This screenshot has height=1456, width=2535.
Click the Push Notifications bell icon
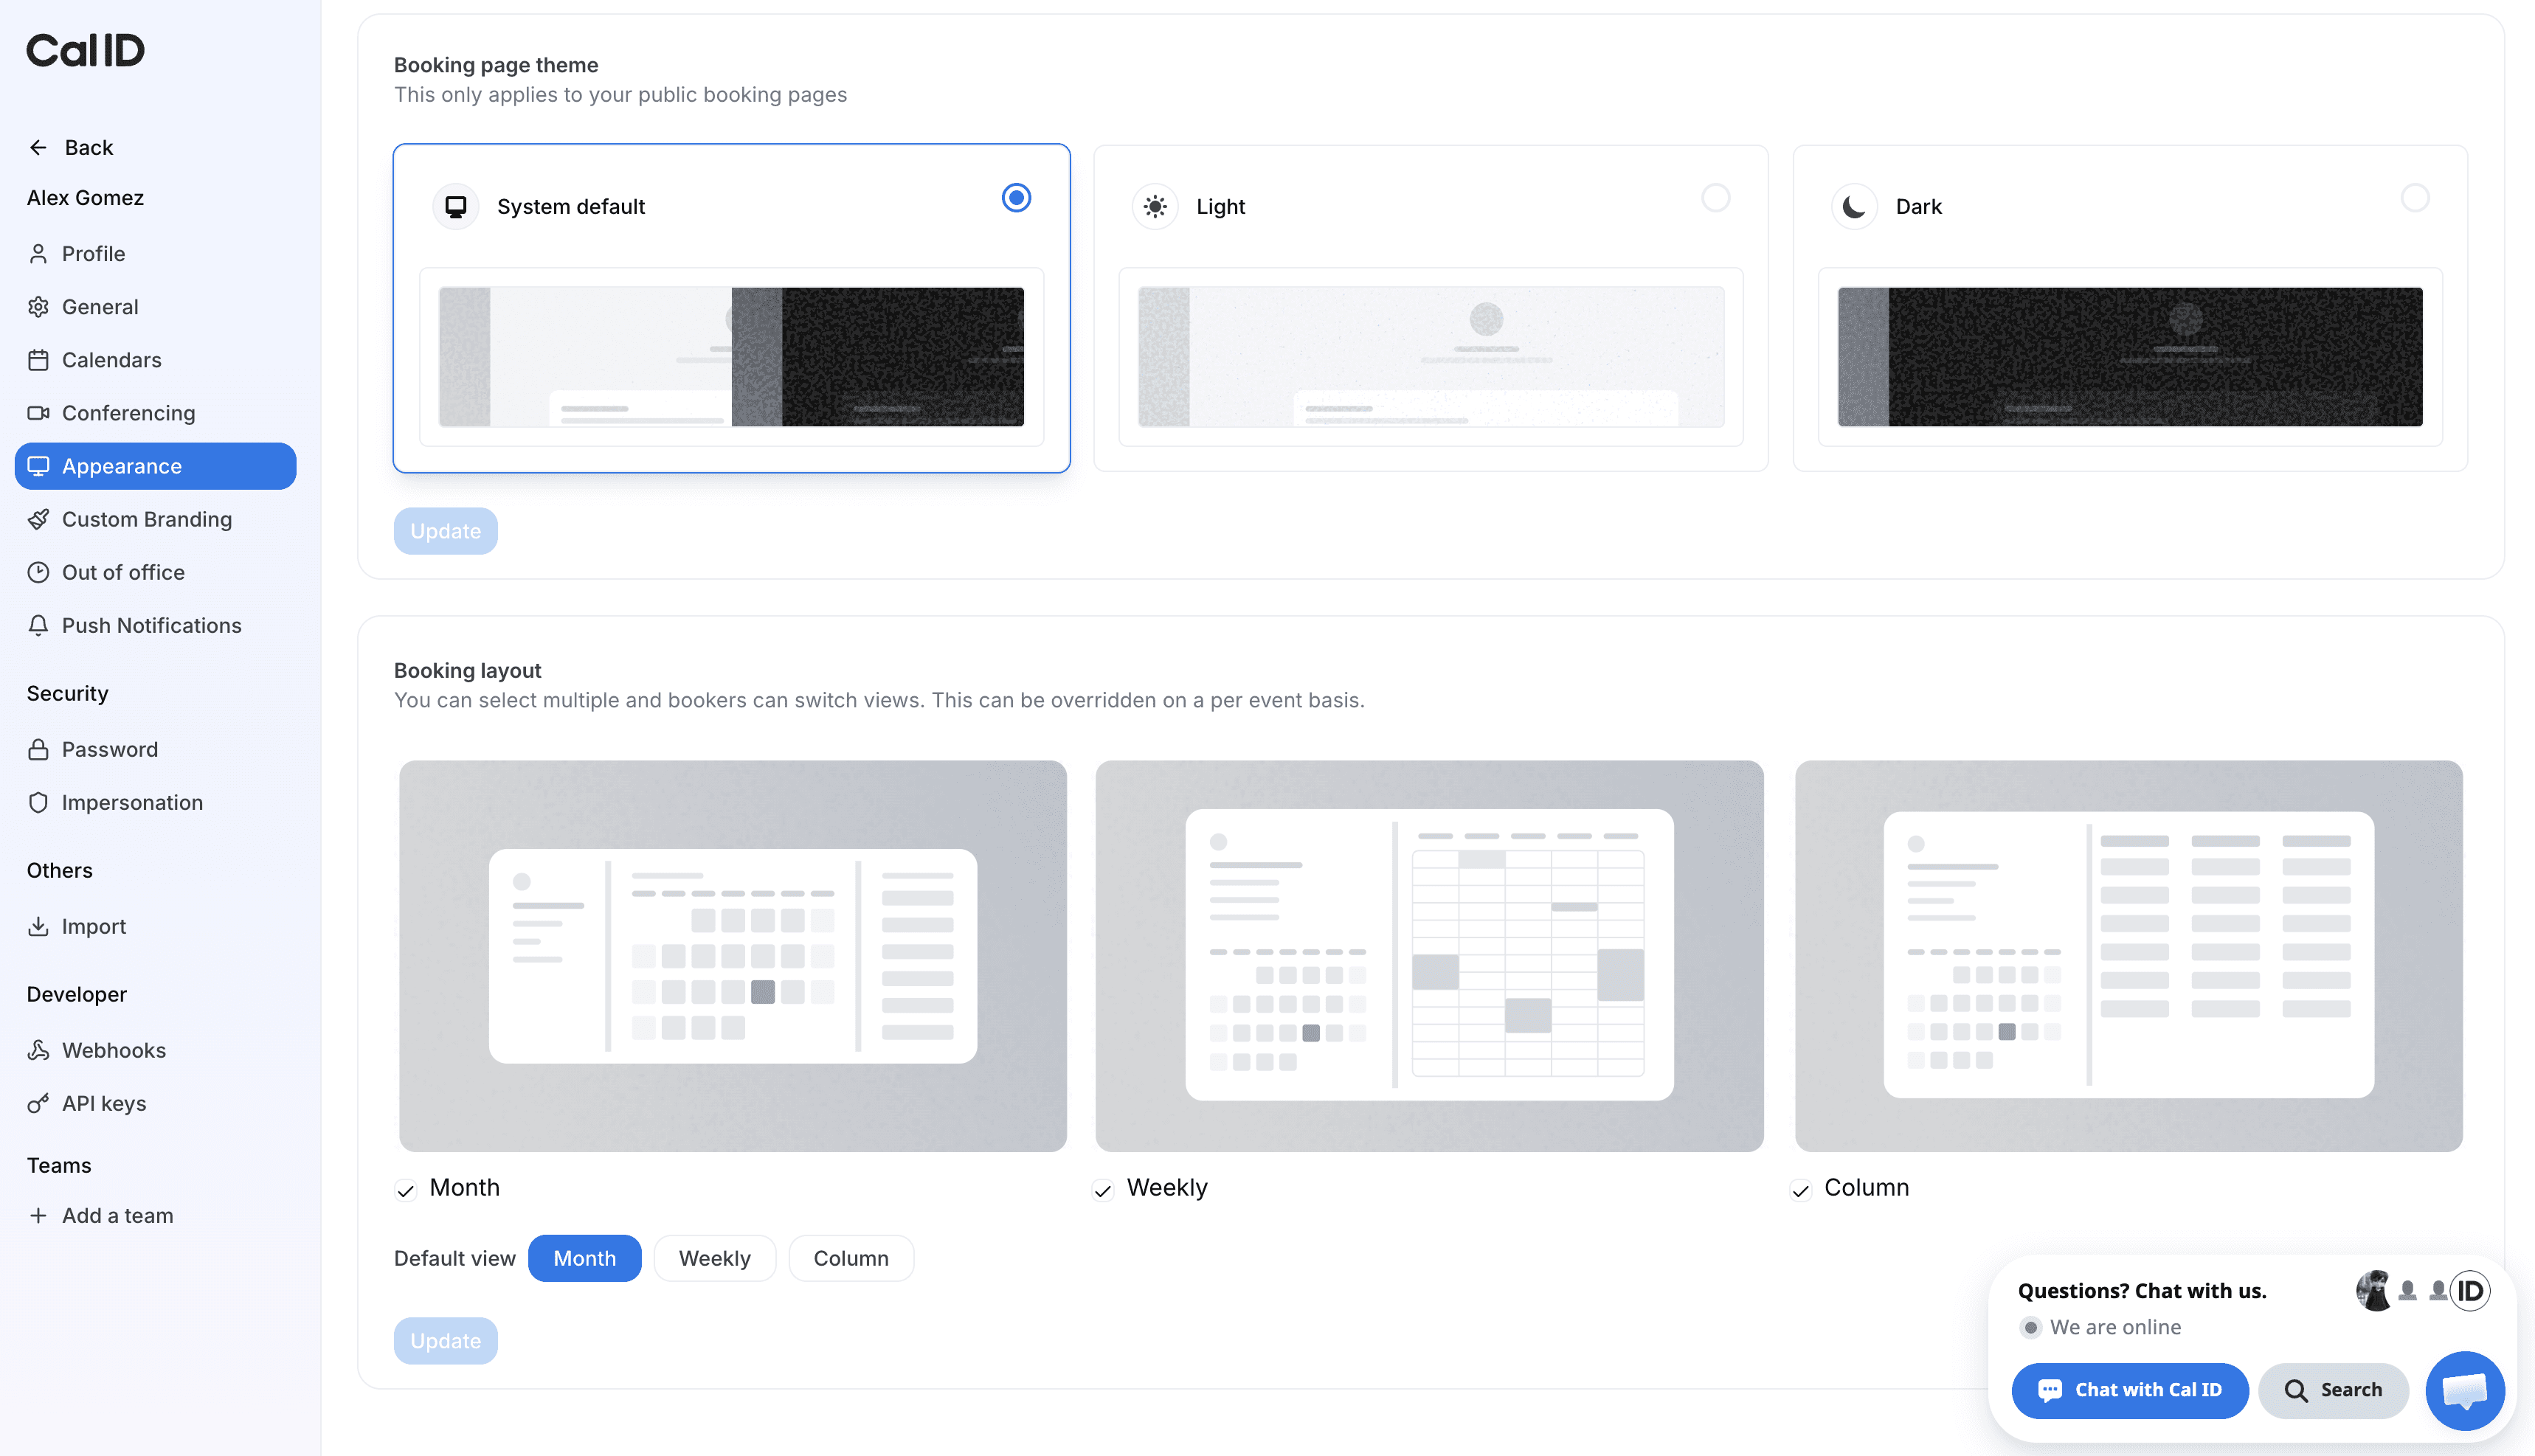pos(38,624)
